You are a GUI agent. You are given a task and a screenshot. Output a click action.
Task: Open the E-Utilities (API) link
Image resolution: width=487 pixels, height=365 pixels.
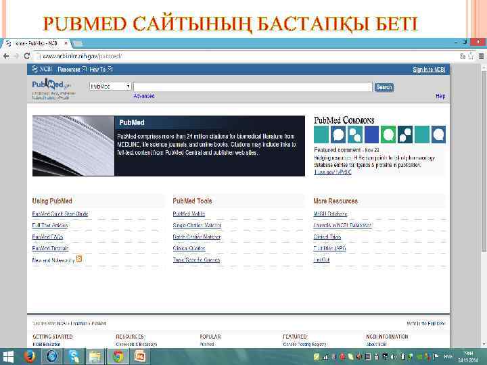[329, 248]
